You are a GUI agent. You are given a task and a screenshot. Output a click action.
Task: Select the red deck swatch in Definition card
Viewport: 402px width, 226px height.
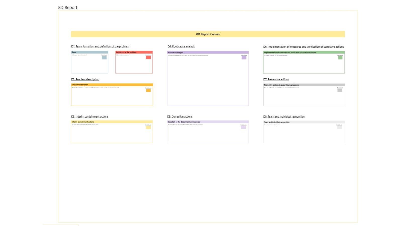[148, 58]
